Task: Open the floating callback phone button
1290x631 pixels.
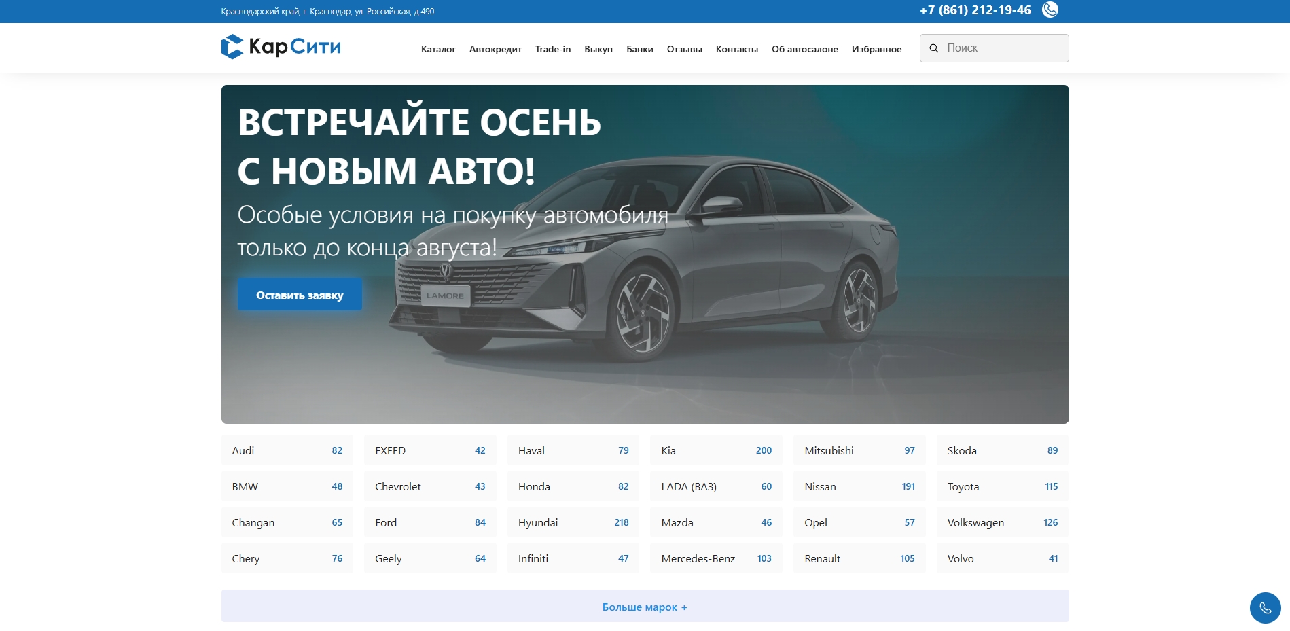Action: 1265,607
